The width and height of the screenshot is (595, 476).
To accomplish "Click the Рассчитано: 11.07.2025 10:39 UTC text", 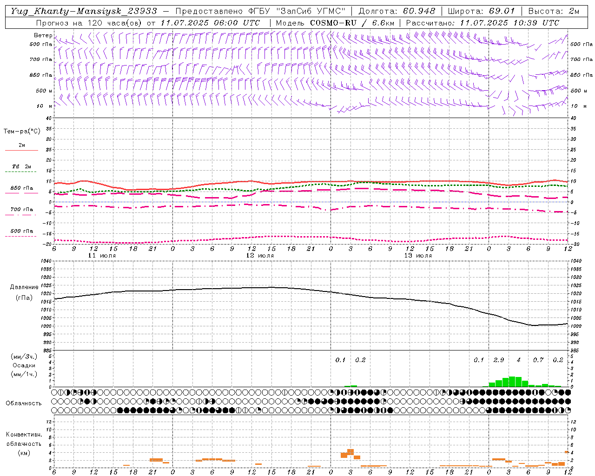I will point(483,23).
